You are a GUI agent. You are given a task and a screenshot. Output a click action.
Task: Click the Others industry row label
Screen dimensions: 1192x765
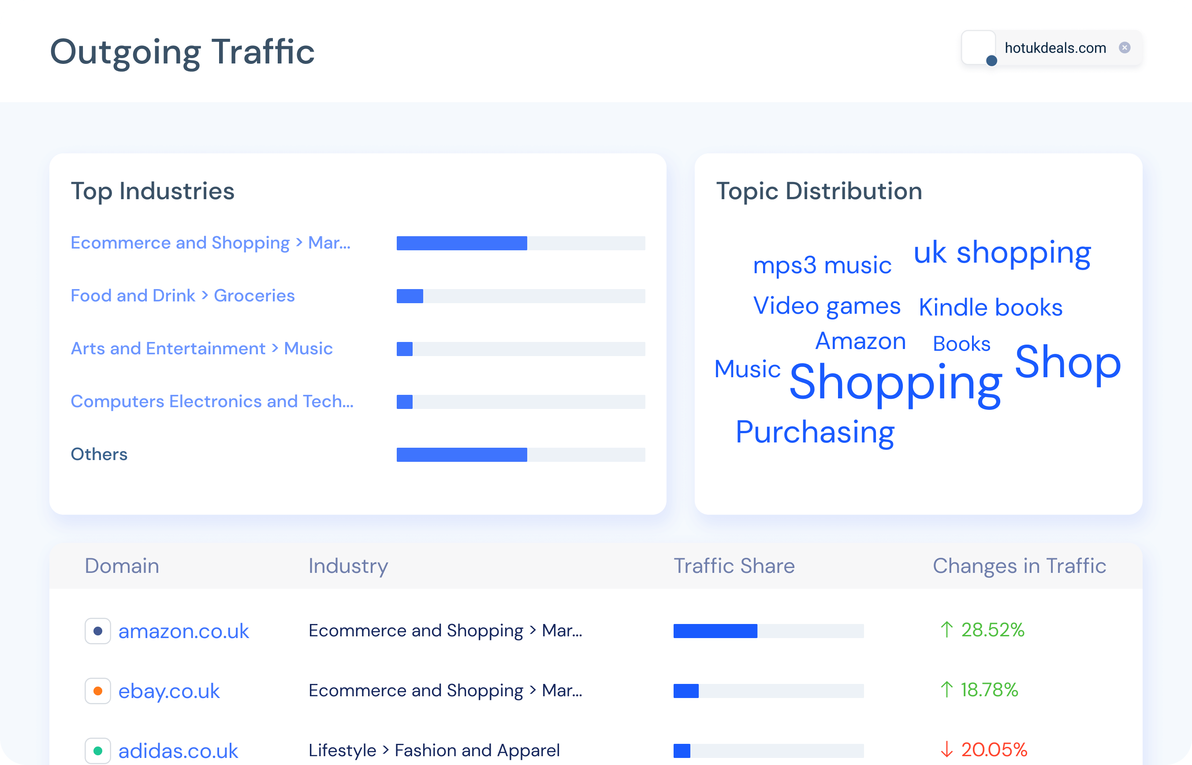[x=99, y=454]
